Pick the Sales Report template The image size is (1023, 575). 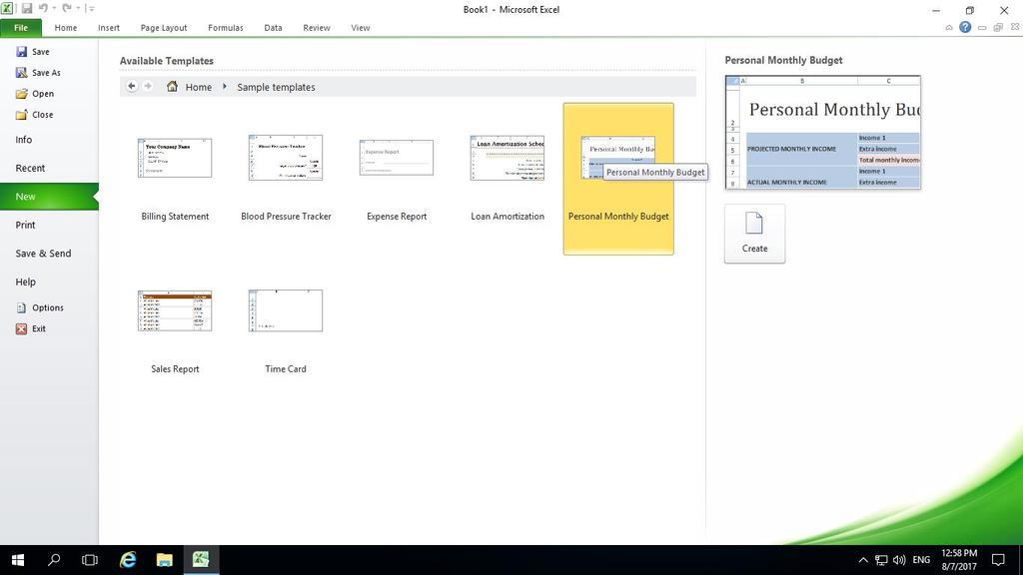175,331
